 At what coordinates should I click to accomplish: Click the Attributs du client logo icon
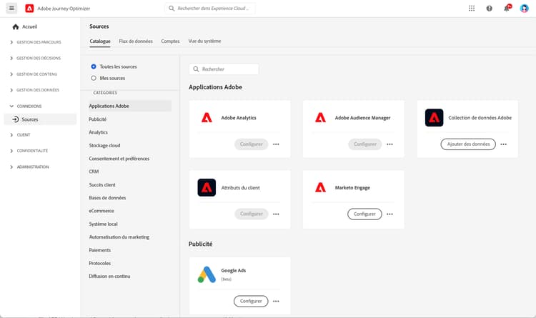point(207,187)
